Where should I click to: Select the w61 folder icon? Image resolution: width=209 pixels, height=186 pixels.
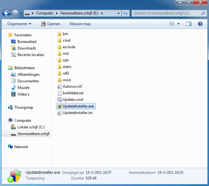pos(59,73)
